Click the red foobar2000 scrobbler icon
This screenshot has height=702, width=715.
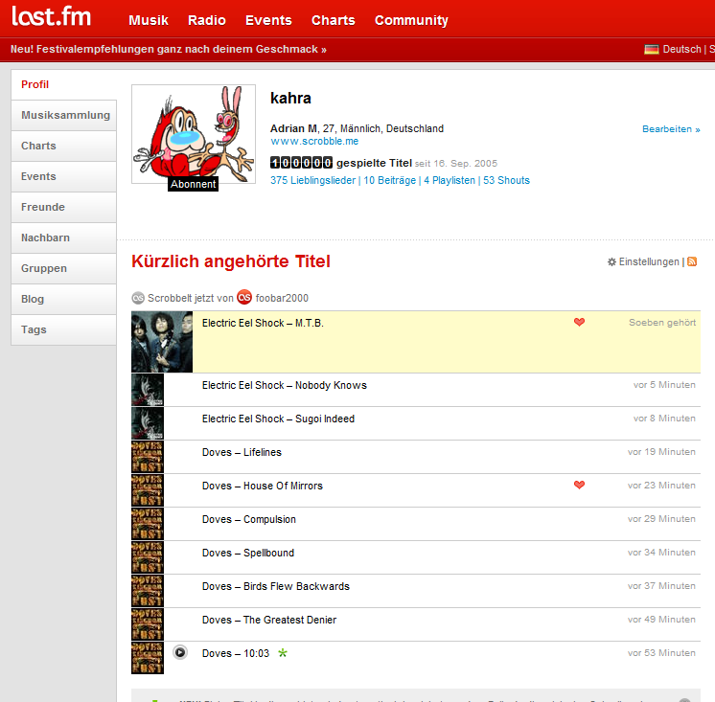pyautogui.click(x=244, y=297)
